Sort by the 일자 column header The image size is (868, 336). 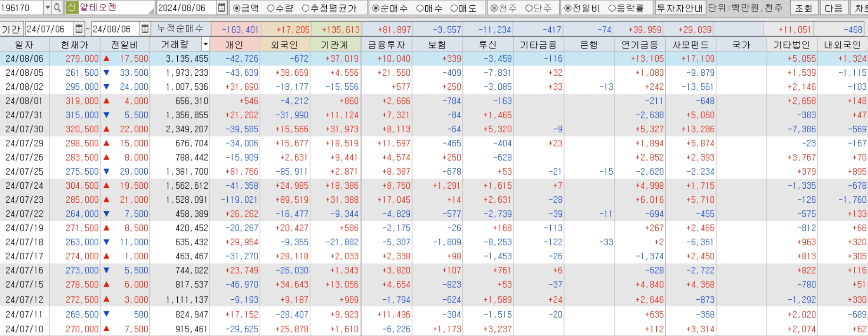point(25,45)
